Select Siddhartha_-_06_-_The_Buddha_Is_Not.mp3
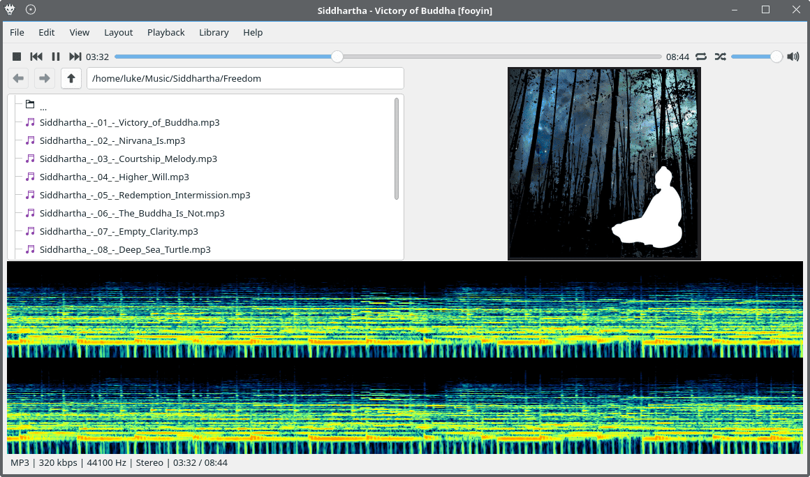This screenshot has width=810, height=477. (x=132, y=213)
